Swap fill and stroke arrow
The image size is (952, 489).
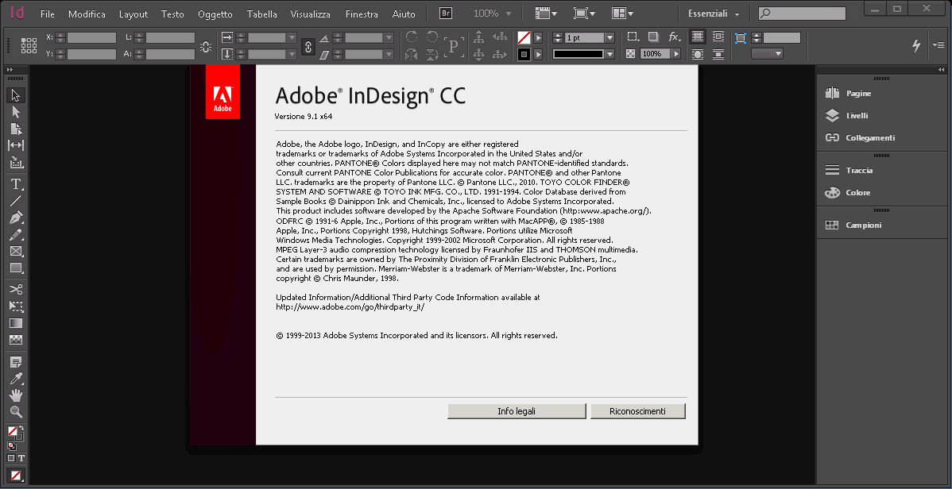[x=21, y=429]
